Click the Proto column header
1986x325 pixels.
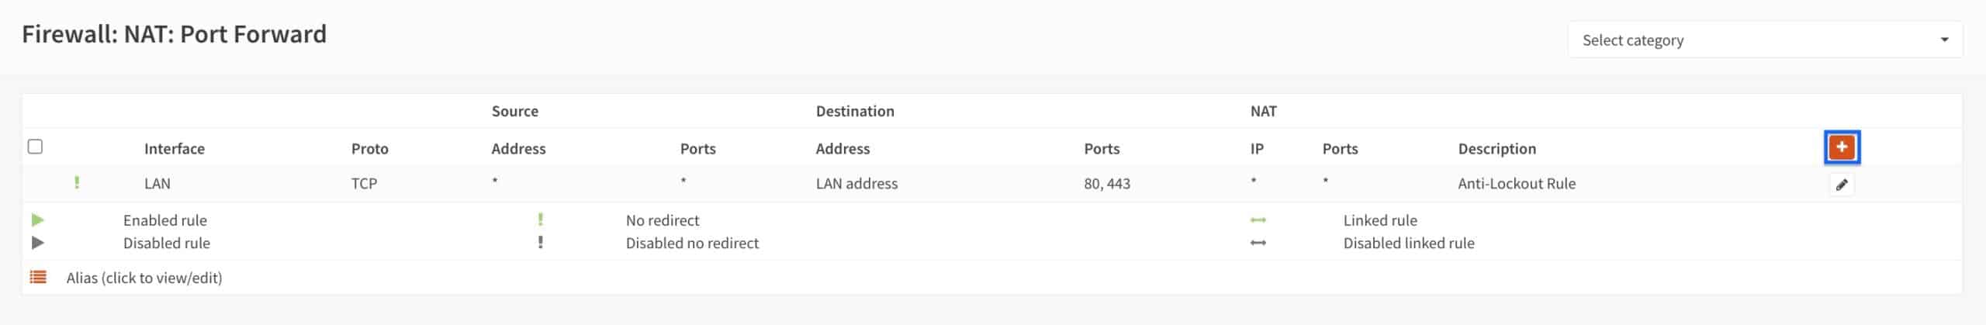(x=369, y=149)
